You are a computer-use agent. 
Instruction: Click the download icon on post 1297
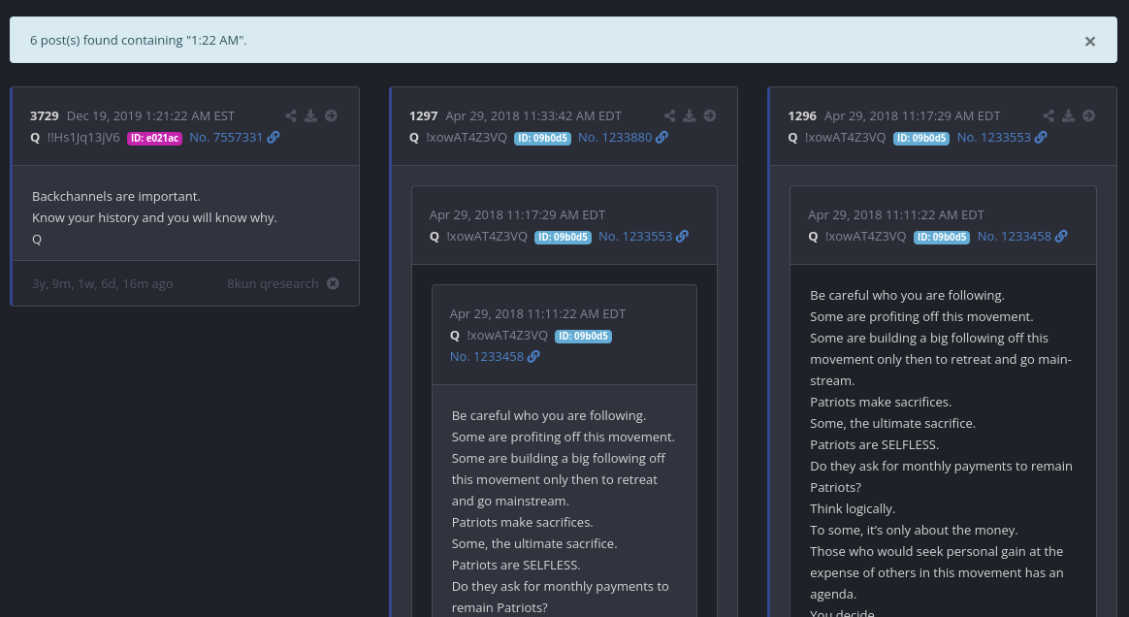tap(690, 115)
